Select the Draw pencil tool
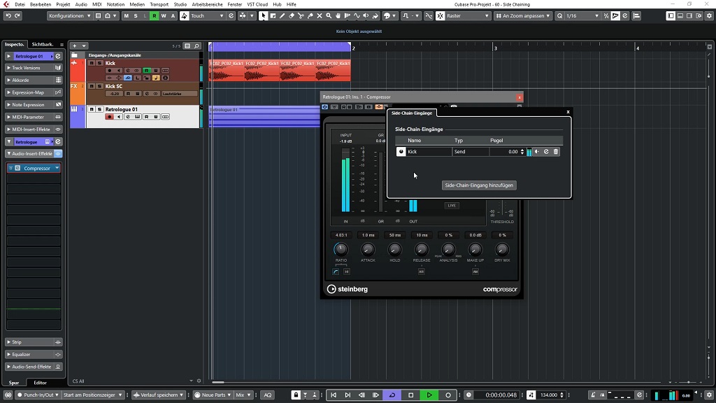 click(282, 16)
